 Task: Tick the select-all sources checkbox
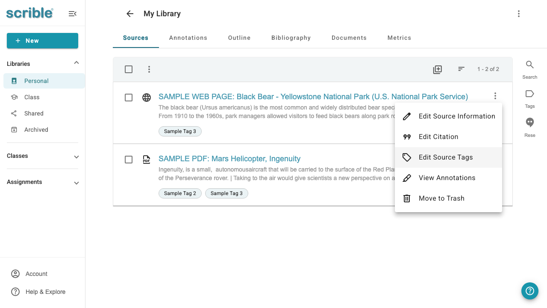pyautogui.click(x=129, y=69)
